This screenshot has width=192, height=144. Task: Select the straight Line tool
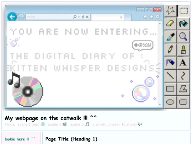(x=170, y=76)
